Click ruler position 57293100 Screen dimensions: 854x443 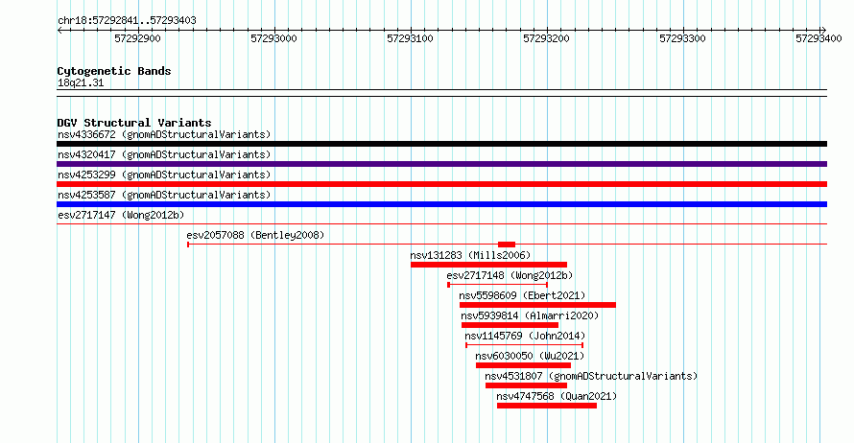[x=410, y=38]
